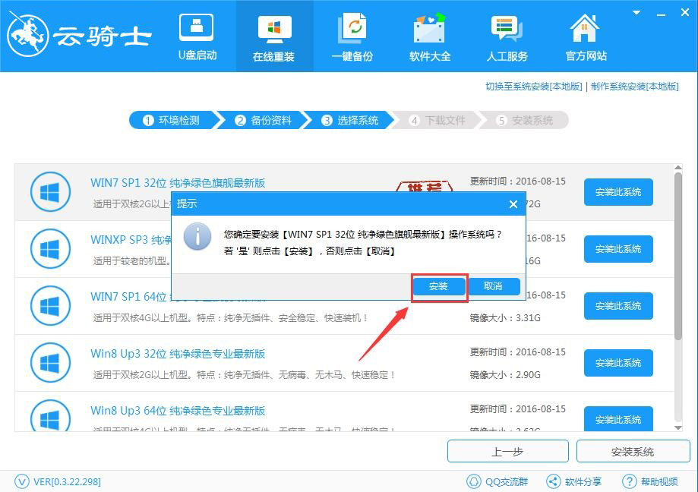This screenshot has width=698, height=492.
Task: Click 上一步 to go back
Action: coord(508,451)
